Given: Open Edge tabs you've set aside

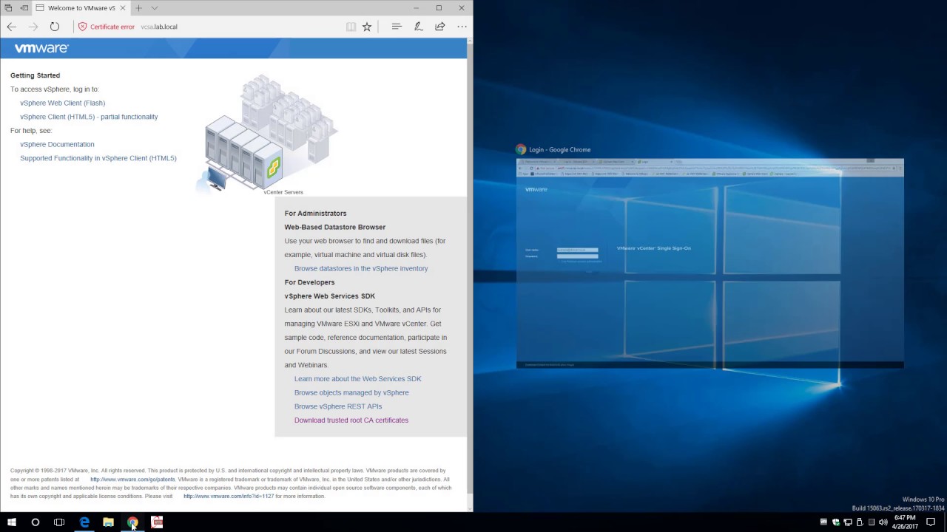Looking at the screenshot, I should click(8, 8).
